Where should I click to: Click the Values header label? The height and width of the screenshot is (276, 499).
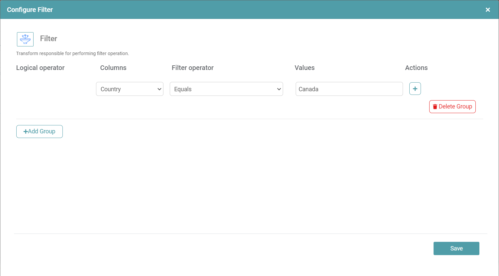[304, 68]
